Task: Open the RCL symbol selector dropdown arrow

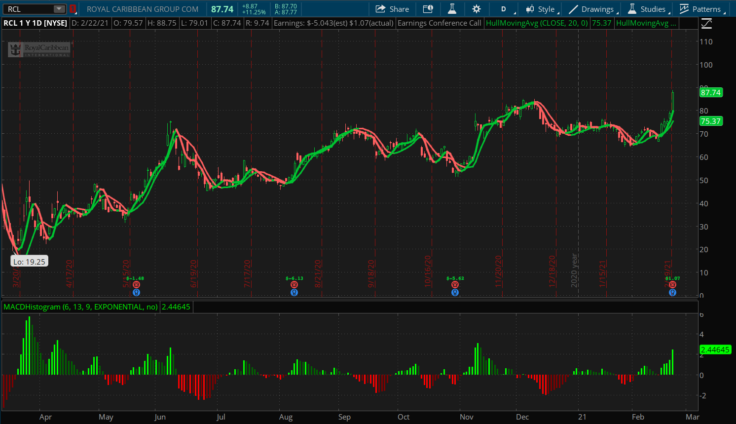Action: 59,9
